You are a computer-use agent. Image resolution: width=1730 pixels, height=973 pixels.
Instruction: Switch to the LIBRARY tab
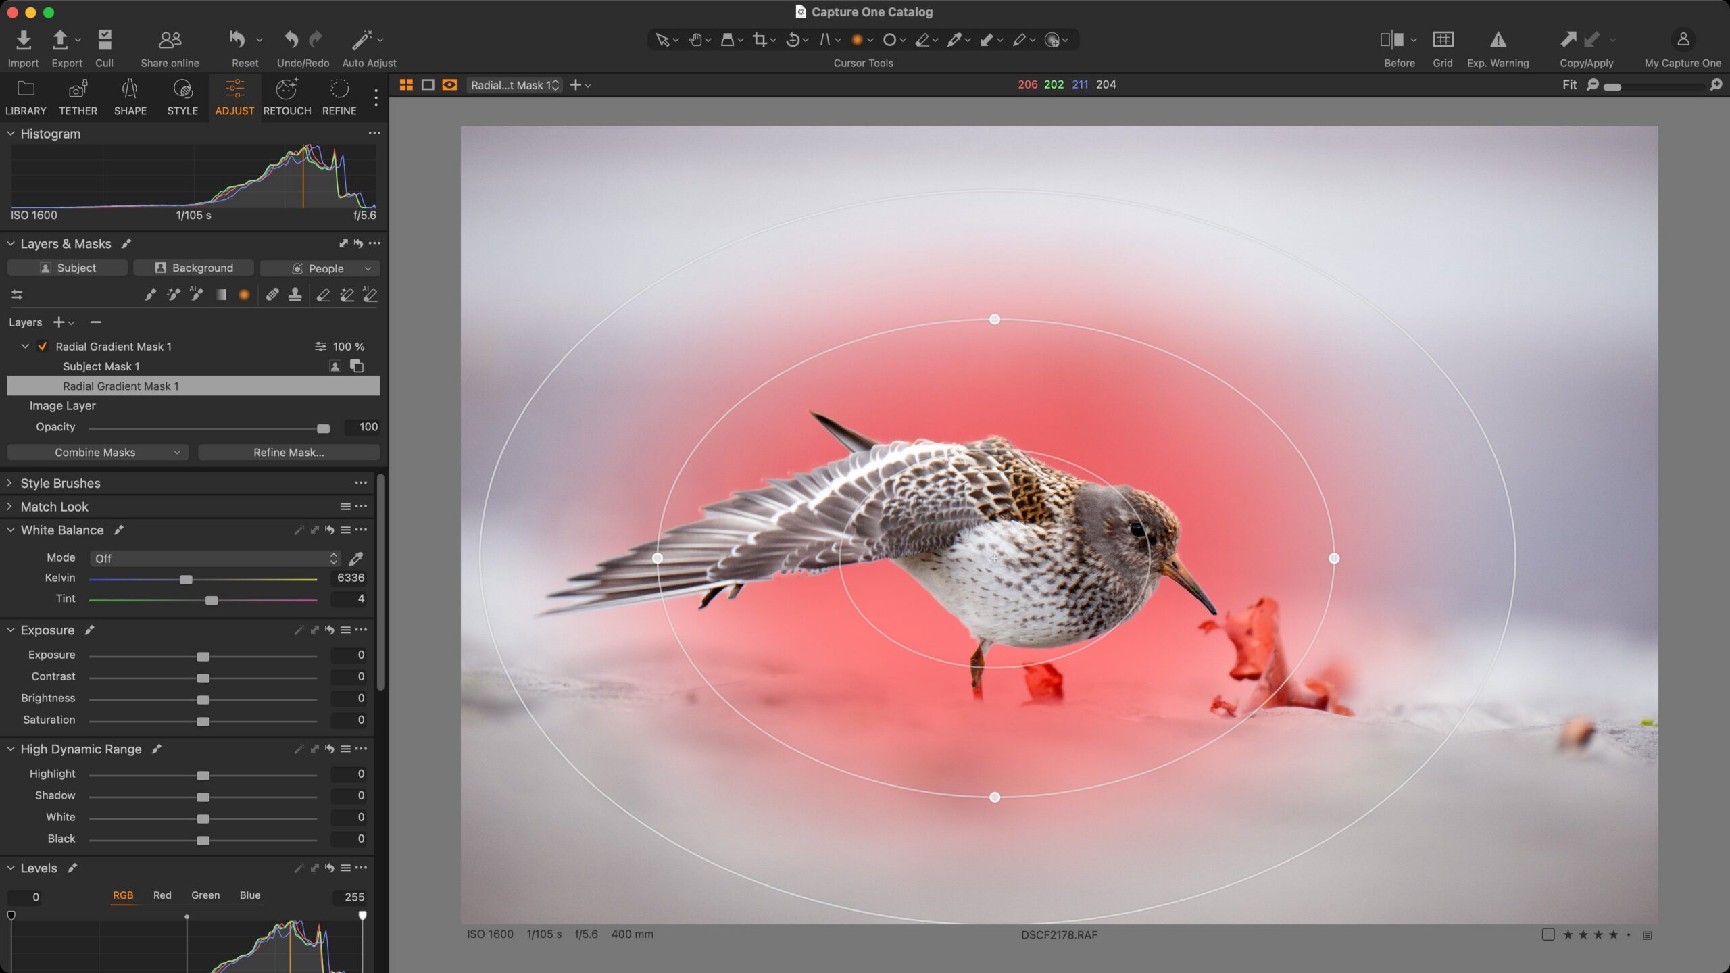point(25,97)
